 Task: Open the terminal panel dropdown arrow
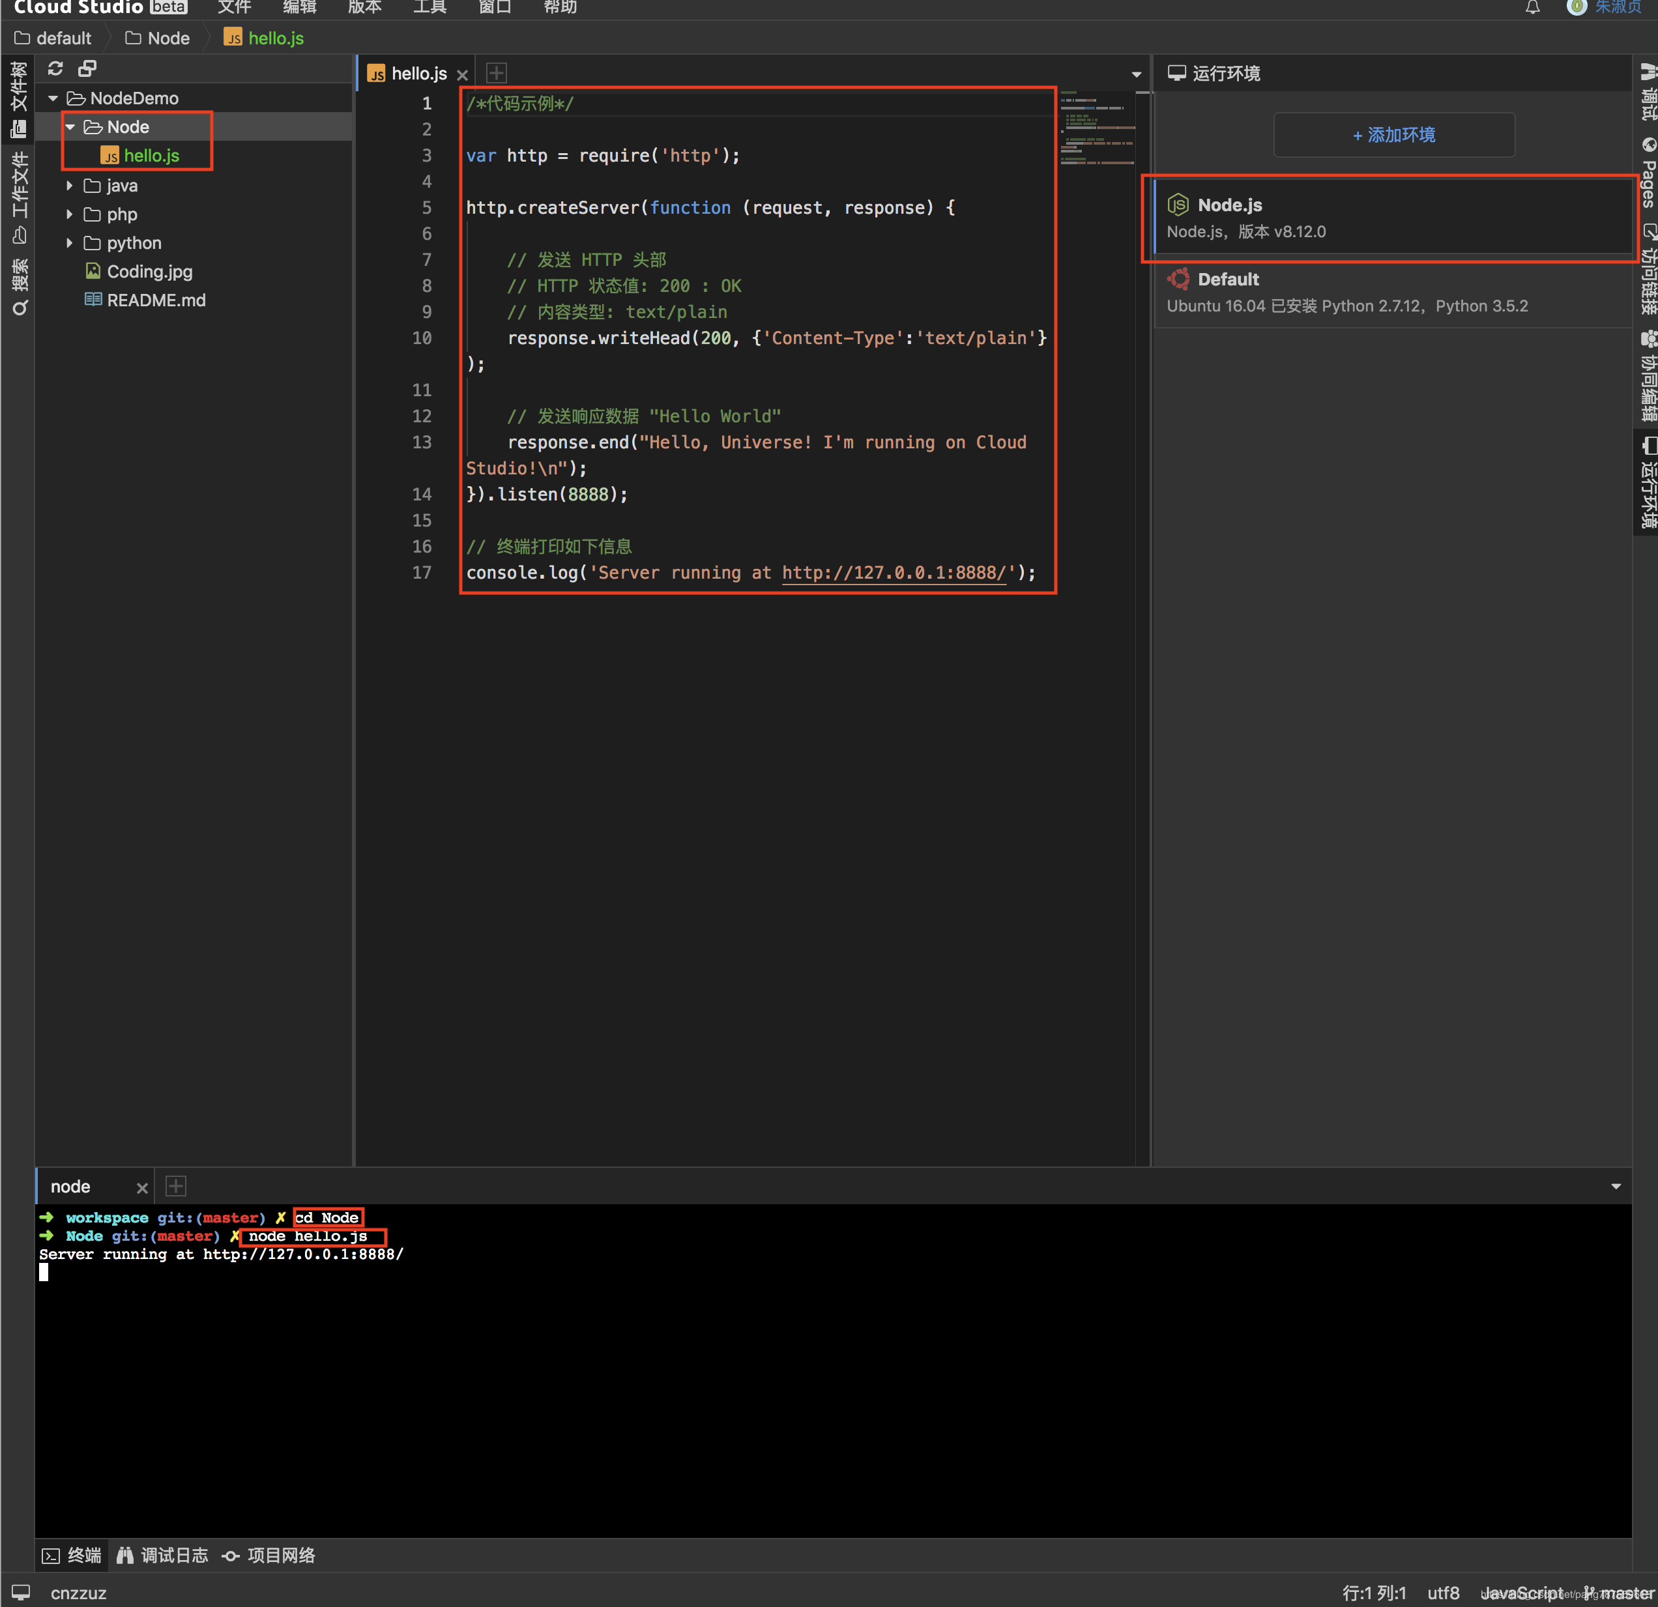[1616, 1186]
